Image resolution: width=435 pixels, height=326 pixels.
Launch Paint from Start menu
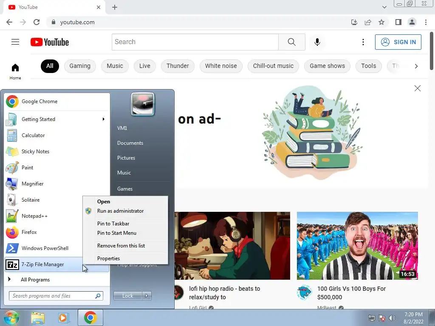(57, 167)
